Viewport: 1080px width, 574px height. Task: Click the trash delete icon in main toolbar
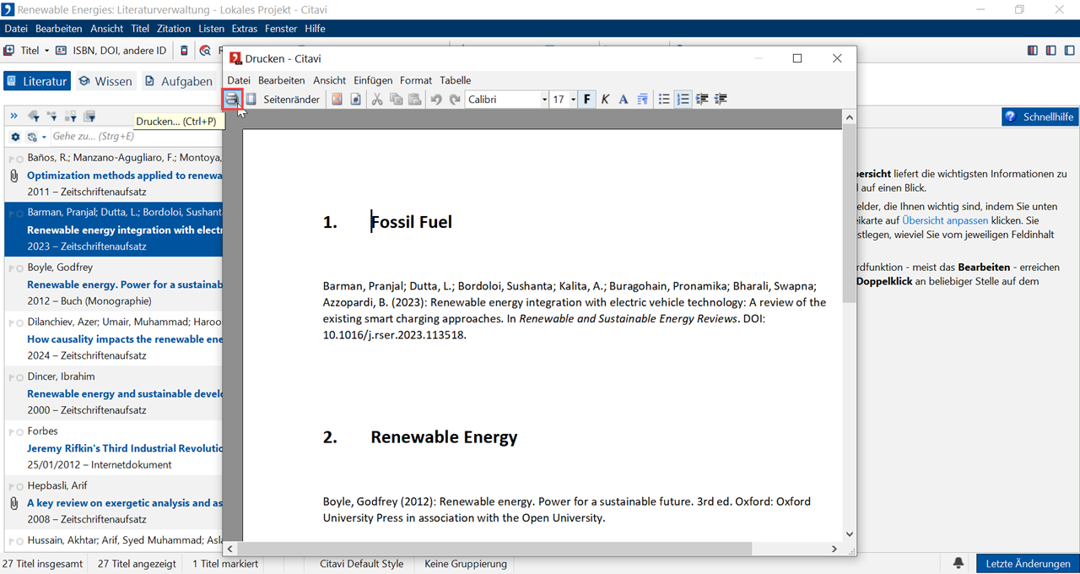click(185, 51)
